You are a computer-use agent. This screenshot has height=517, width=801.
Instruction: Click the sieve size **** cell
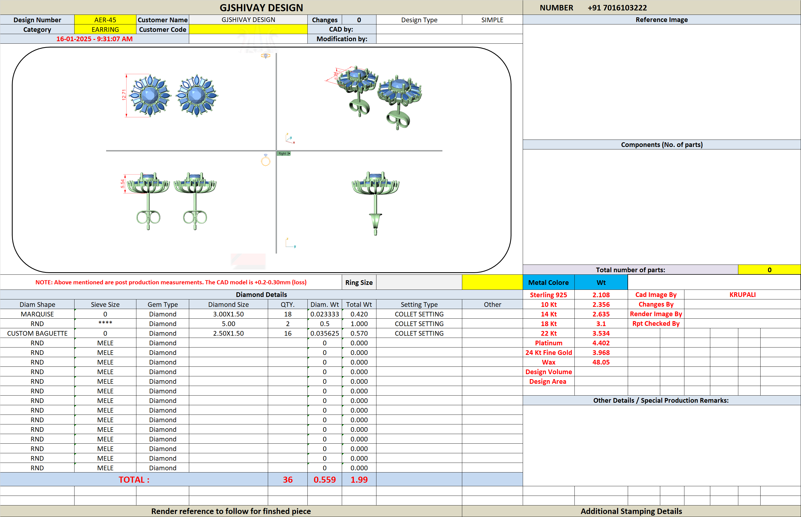coord(105,324)
